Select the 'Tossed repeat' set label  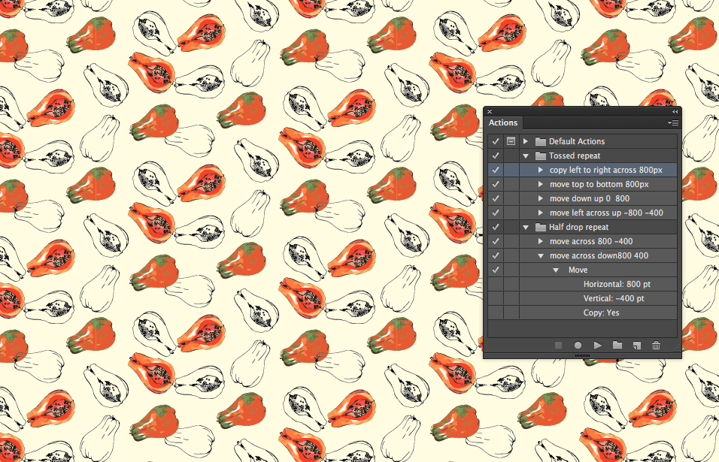(x=575, y=156)
